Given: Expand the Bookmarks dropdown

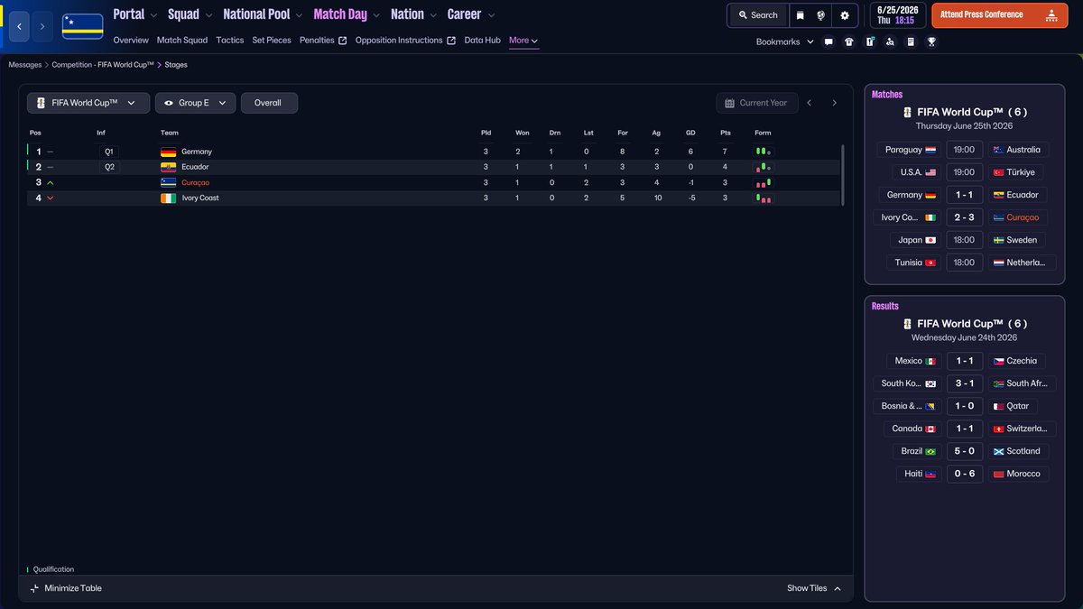Looking at the screenshot, I should tap(784, 42).
